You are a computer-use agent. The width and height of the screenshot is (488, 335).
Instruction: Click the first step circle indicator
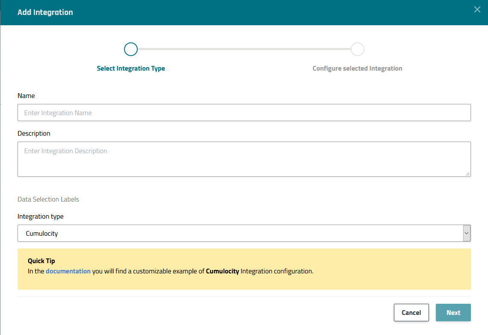coord(131,49)
